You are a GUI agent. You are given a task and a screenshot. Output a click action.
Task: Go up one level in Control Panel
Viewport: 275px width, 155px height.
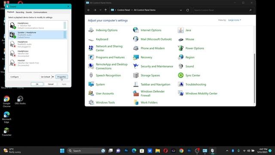pos(106,10)
